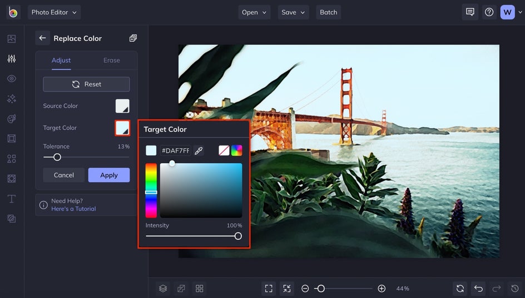Image resolution: width=525 pixels, height=298 pixels.
Task: Switch to the Adjust tab
Action: point(61,60)
